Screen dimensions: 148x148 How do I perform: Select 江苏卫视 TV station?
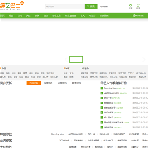click(94, 73)
